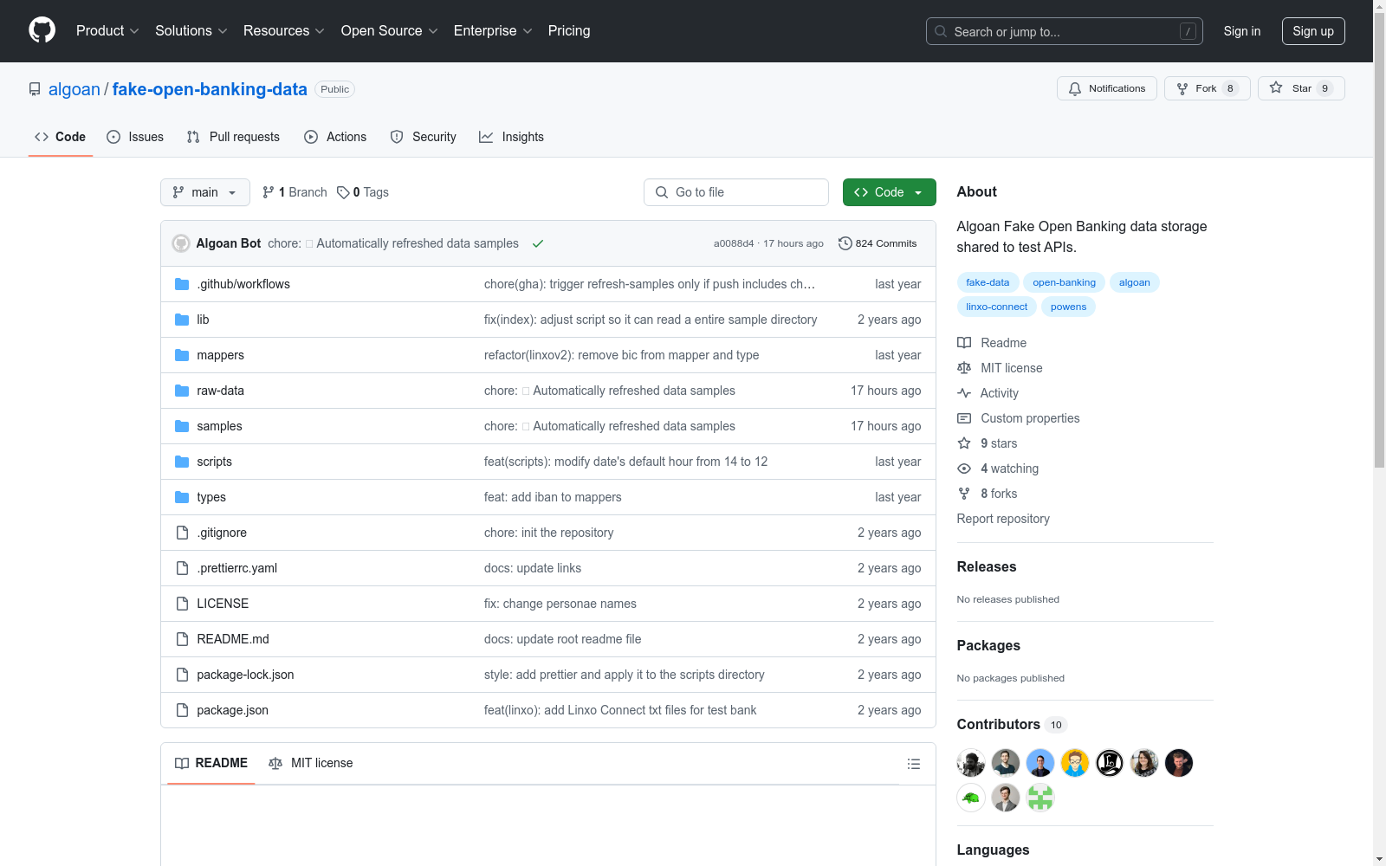
Task: Switch to the Actions tab
Action: (x=335, y=137)
